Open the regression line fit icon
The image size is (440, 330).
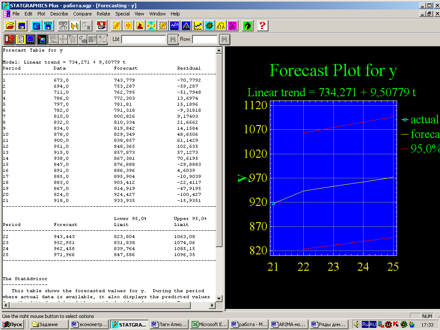163,26
